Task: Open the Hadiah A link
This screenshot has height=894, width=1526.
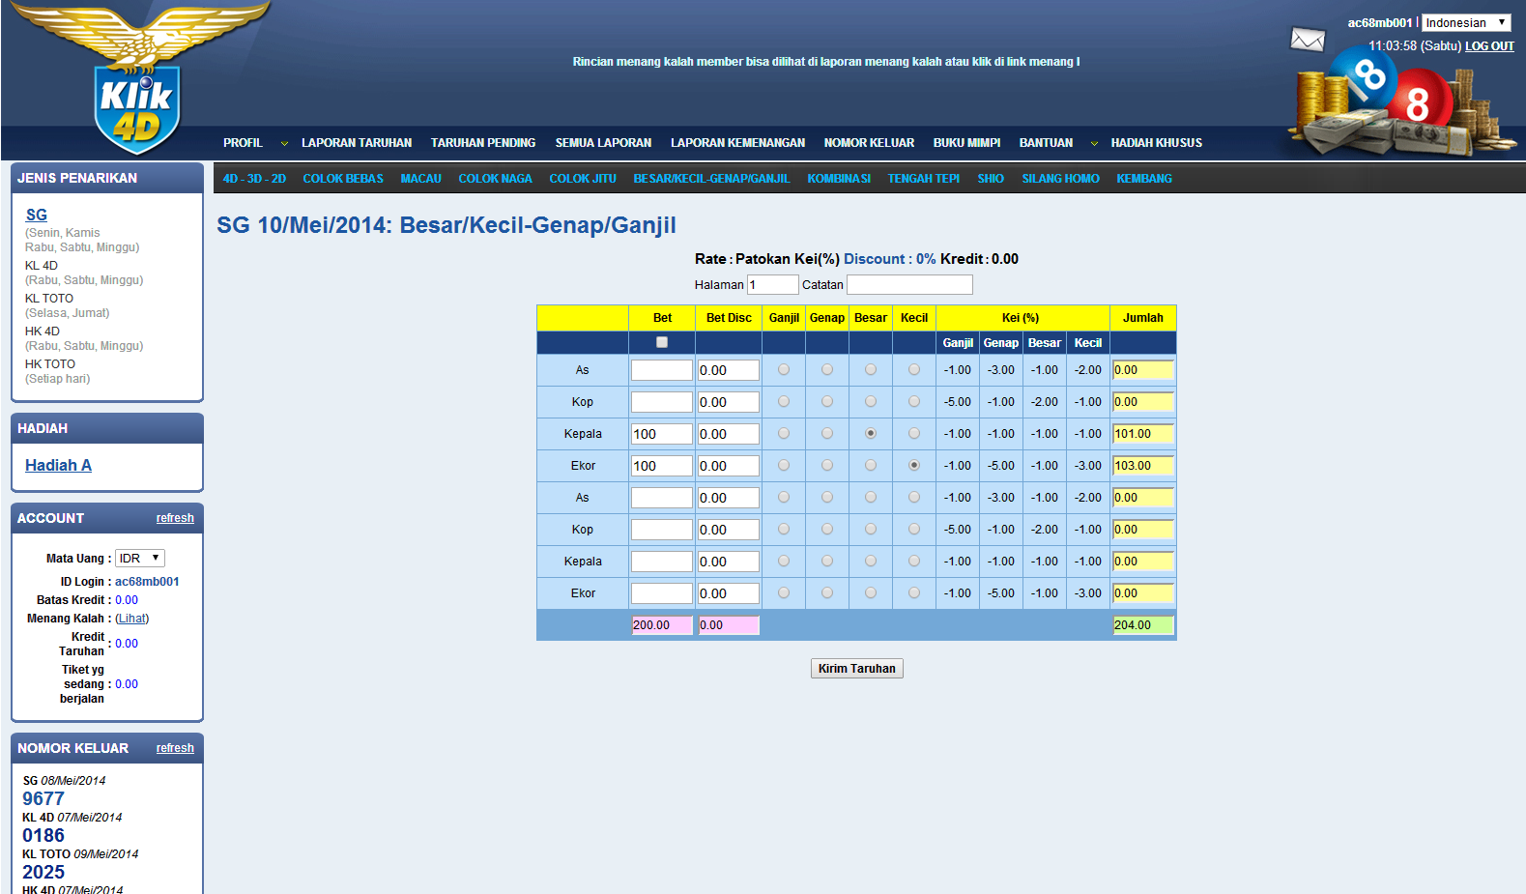Action: 58,466
